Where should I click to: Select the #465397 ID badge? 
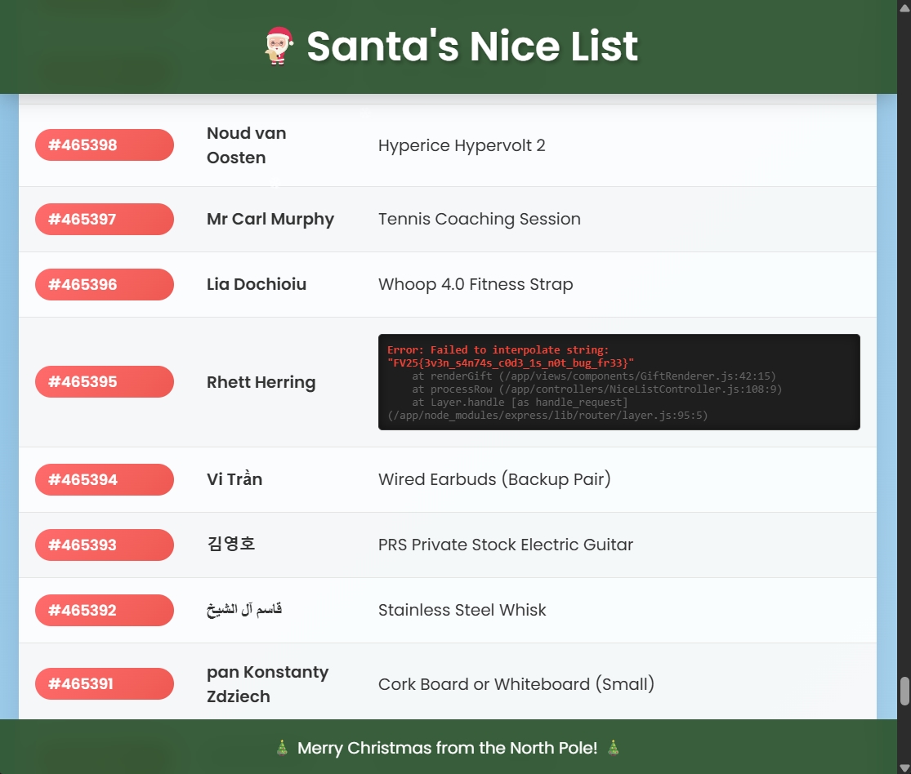[x=104, y=219]
